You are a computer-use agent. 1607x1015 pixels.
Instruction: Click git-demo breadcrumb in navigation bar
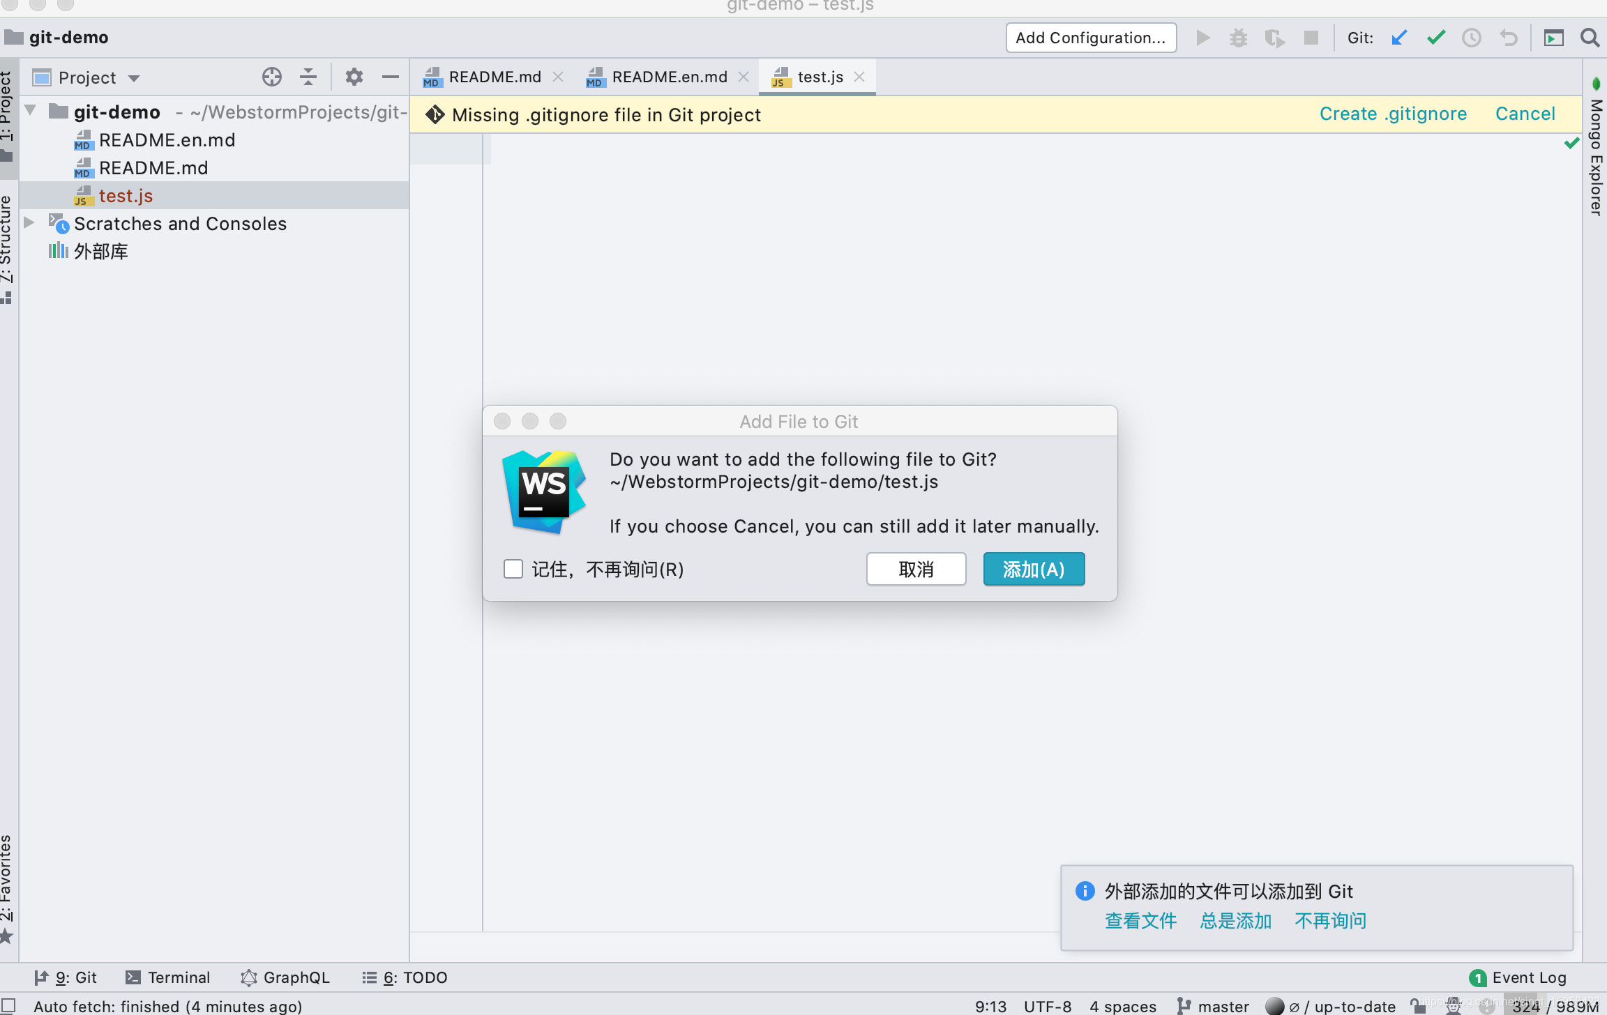(57, 37)
